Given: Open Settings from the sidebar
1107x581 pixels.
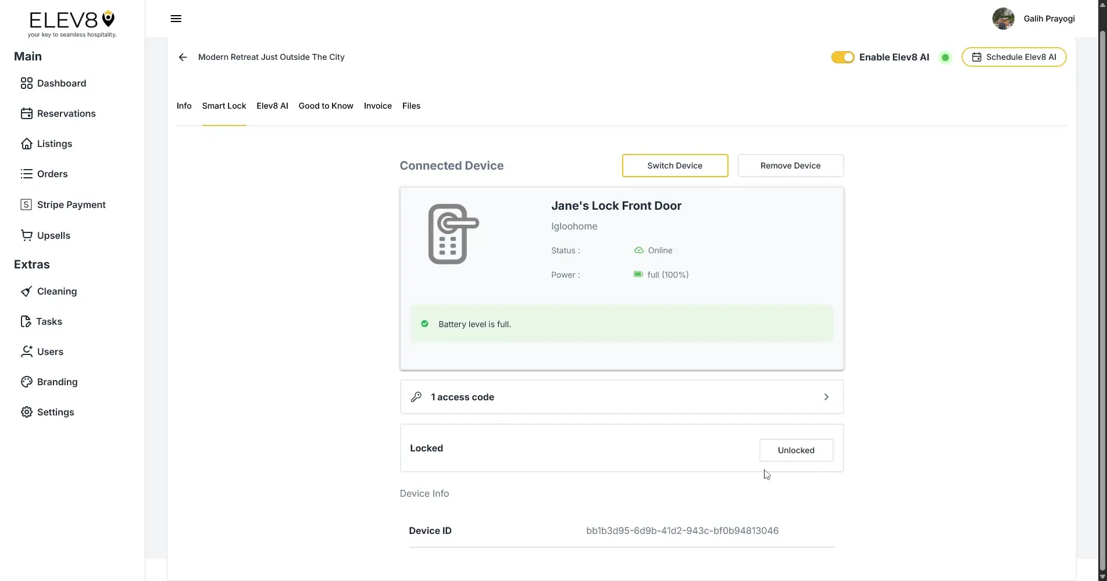Looking at the screenshot, I should click(55, 412).
